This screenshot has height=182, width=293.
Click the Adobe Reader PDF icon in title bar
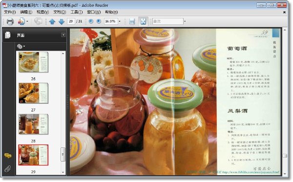tap(5, 5)
